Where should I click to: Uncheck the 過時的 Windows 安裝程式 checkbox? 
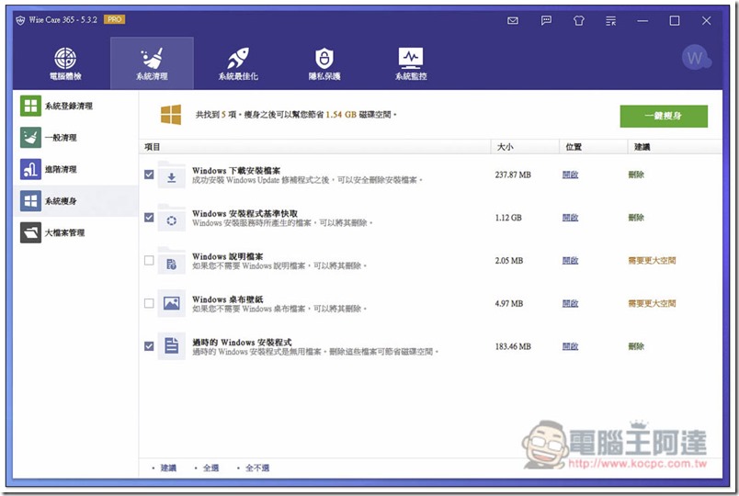click(x=149, y=346)
